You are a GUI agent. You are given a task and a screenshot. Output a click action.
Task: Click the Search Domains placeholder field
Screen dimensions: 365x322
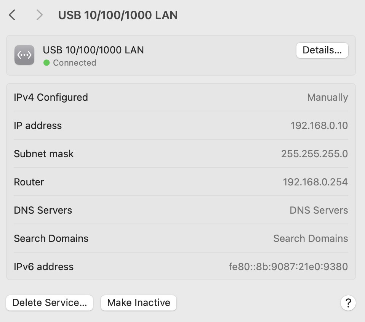point(310,238)
